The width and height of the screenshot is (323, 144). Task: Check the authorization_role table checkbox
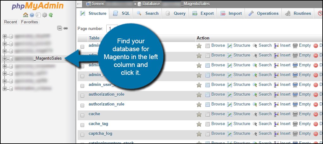(82, 95)
